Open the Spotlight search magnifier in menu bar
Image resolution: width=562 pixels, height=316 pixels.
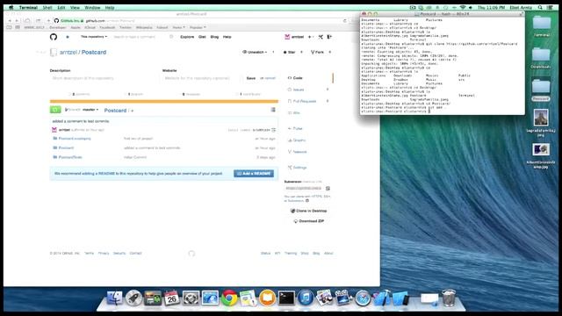pos(540,7)
